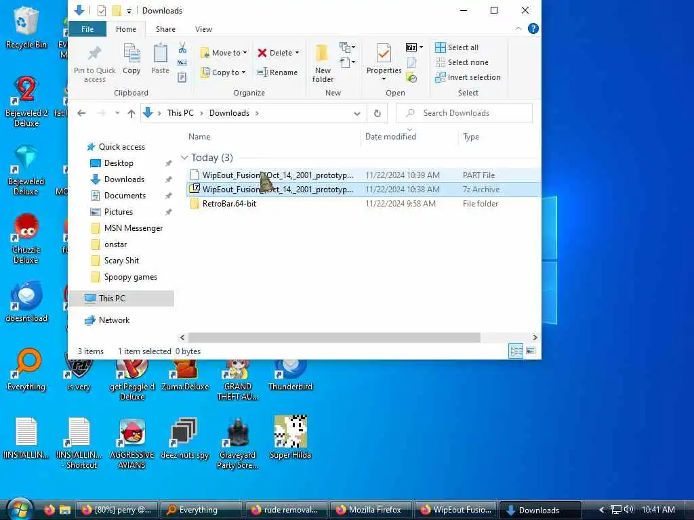Expand the This PC breadcrumb arrow
This screenshot has height=520, width=694.
[201, 113]
